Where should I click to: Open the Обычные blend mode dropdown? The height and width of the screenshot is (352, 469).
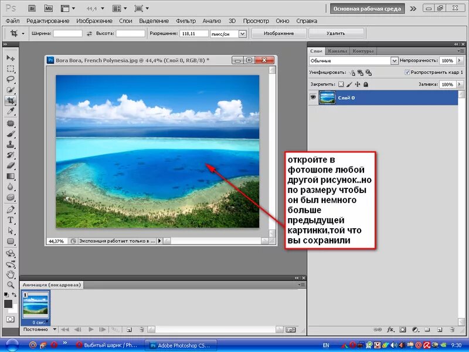354,61
